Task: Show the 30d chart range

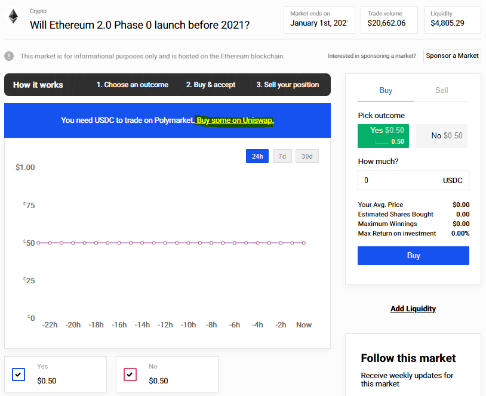Action: 307,156
